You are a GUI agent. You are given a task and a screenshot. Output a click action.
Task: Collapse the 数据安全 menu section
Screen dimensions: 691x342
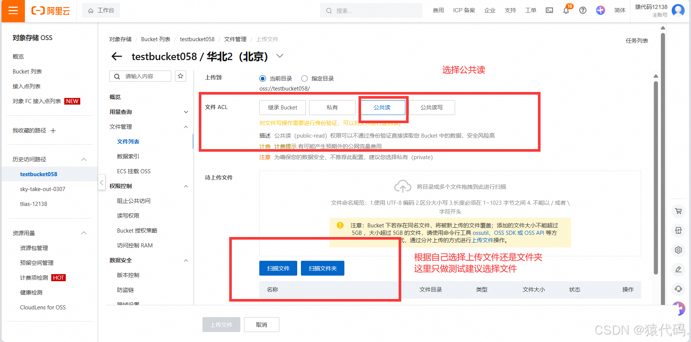click(186, 260)
